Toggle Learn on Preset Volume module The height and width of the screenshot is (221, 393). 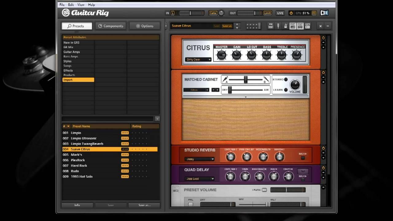click(264, 190)
